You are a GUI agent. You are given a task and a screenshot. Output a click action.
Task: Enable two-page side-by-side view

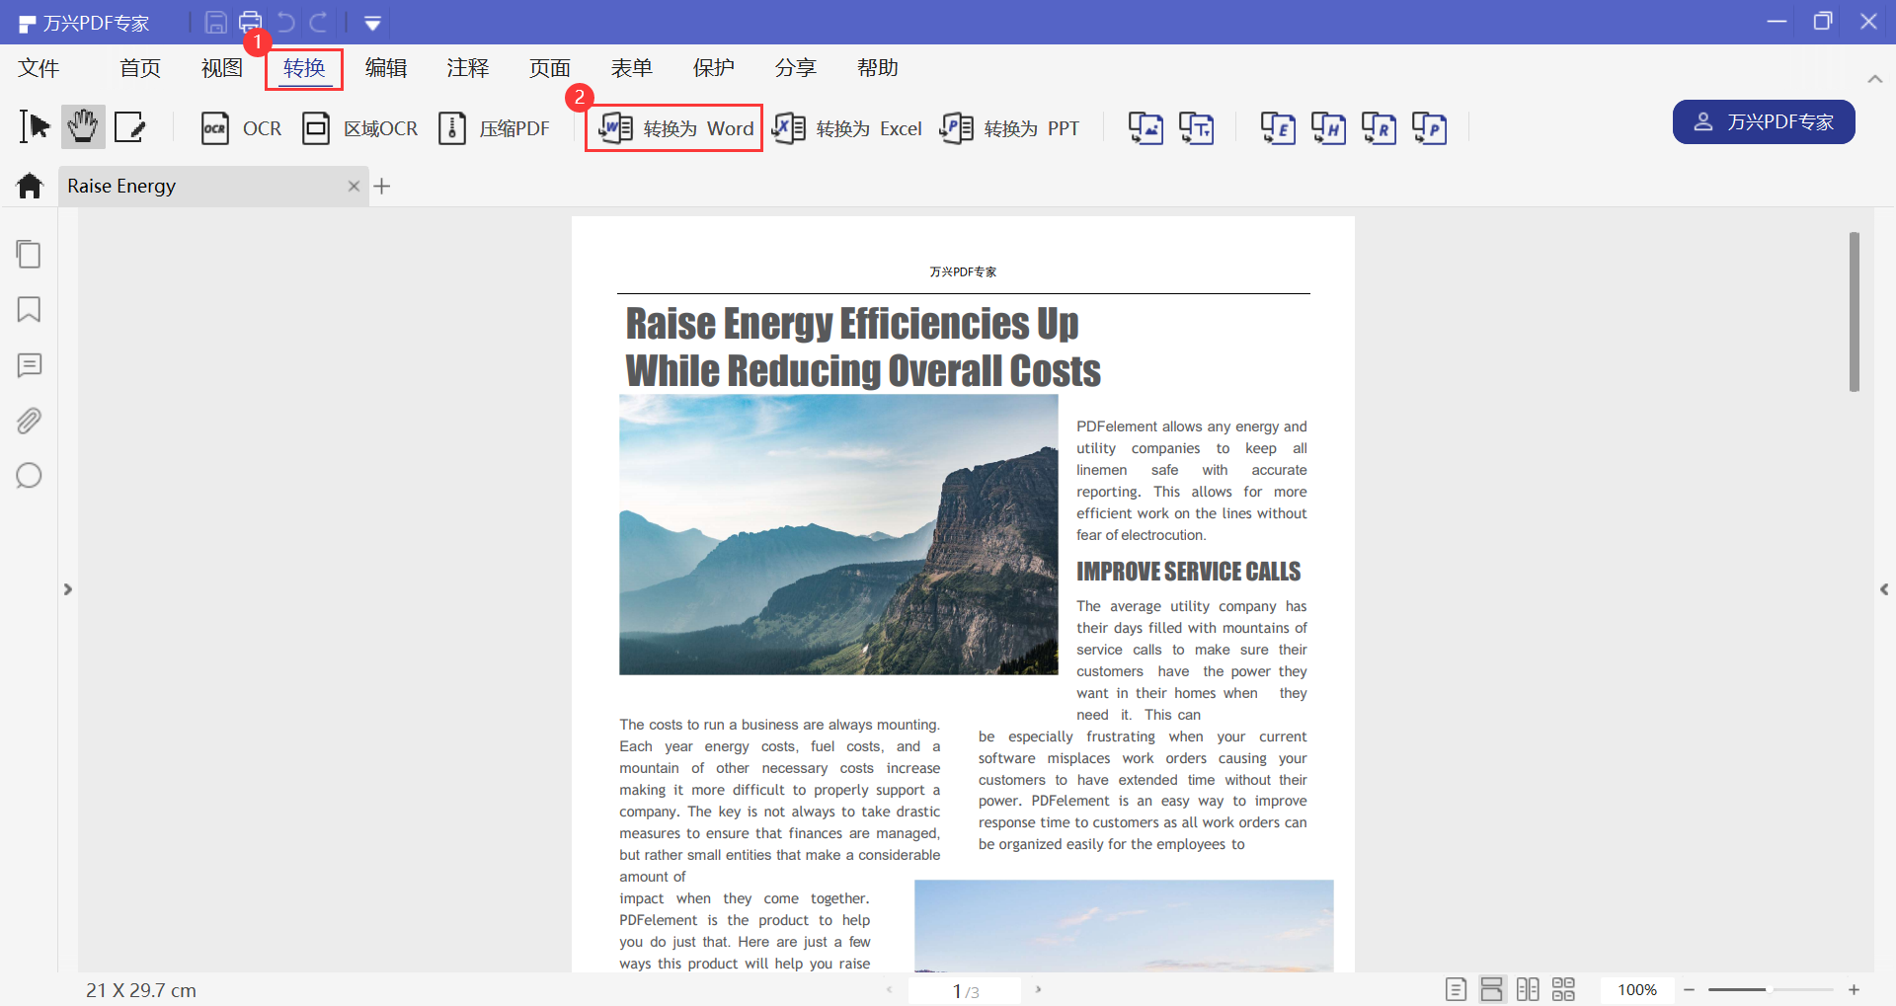coord(1528,989)
